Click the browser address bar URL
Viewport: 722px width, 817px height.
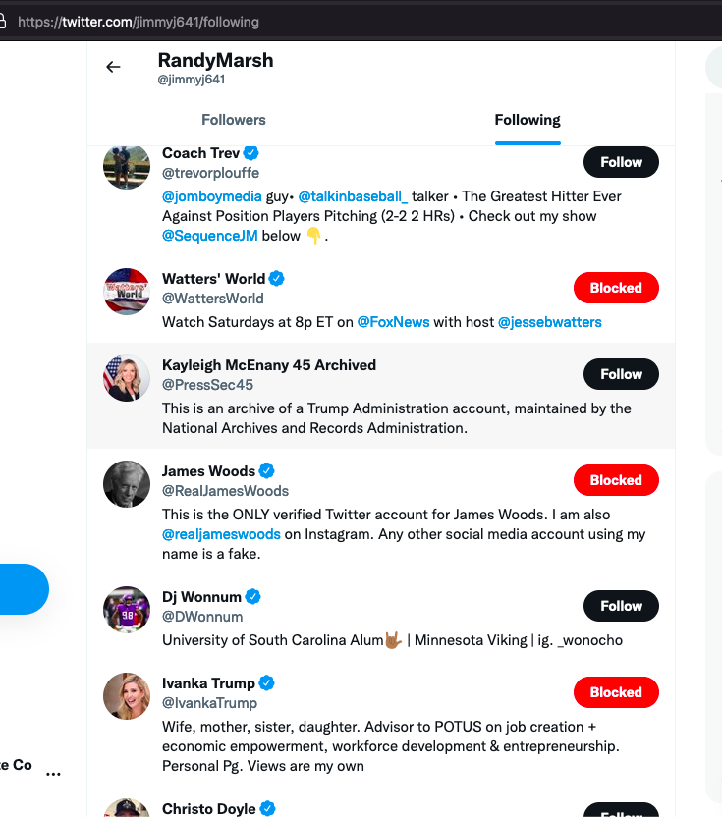[138, 21]
